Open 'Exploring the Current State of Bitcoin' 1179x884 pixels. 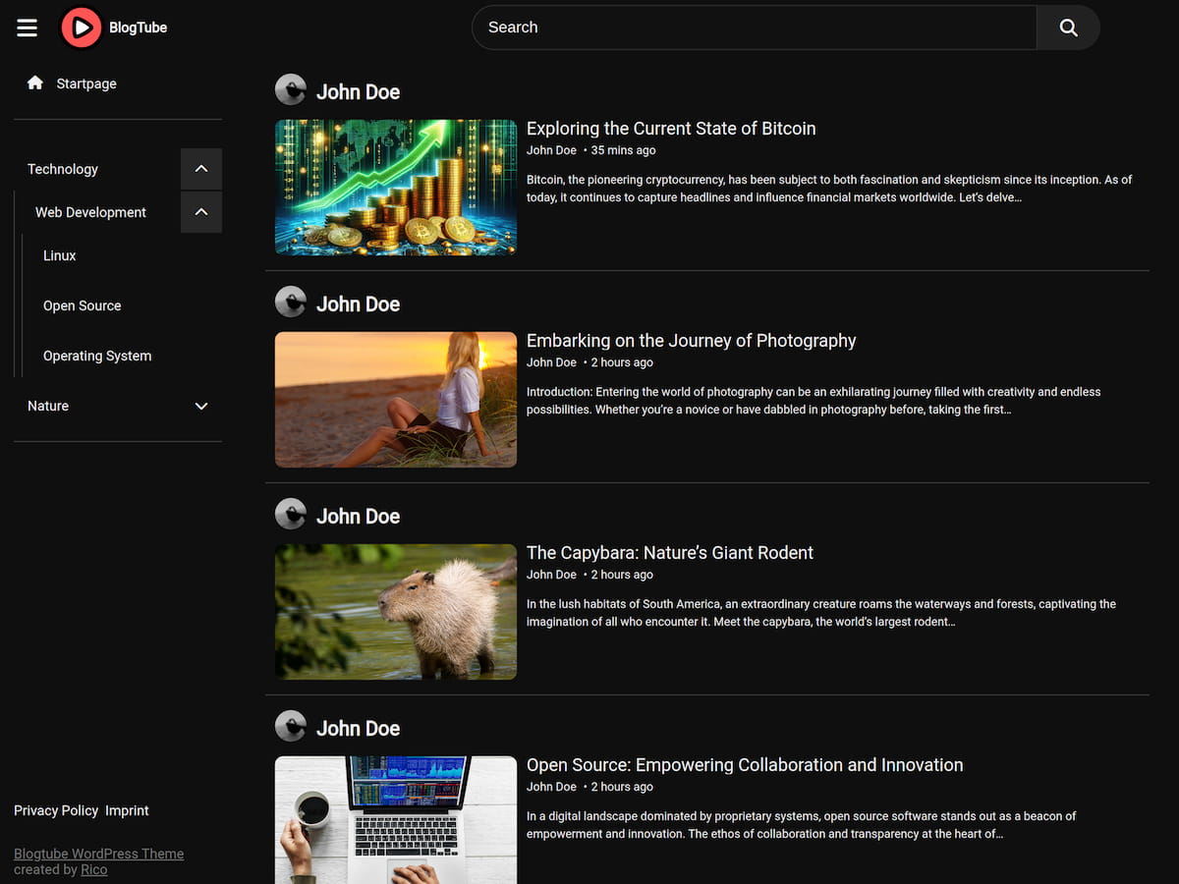tap(671, 128)
